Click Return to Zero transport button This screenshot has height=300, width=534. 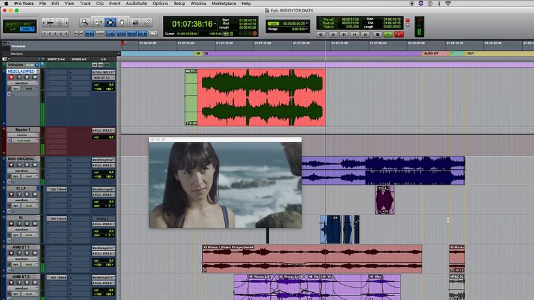[333, 34]
